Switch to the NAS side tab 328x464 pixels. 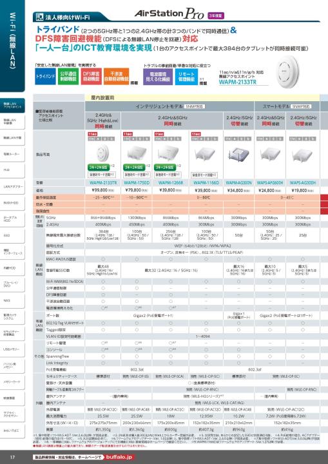point(12,300)
